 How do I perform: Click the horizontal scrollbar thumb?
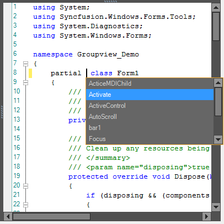pos(51,216)
